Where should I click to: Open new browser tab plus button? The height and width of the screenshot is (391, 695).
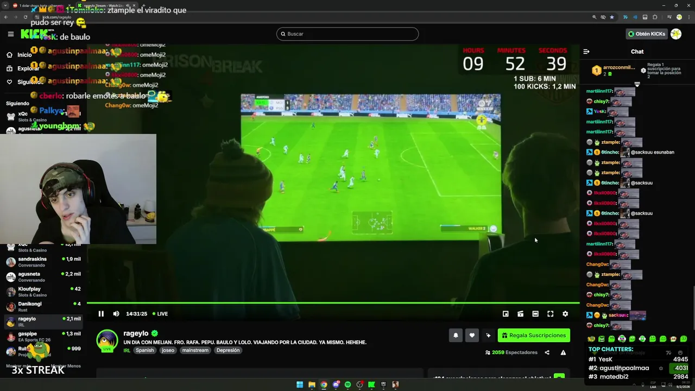click(x=143, y=5)
